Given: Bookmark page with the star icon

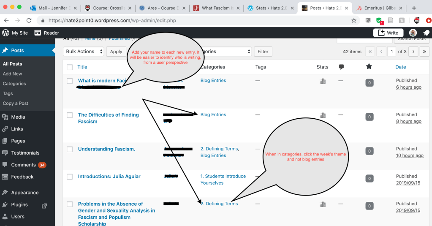Looking at the screenshot, I should 354,20.
